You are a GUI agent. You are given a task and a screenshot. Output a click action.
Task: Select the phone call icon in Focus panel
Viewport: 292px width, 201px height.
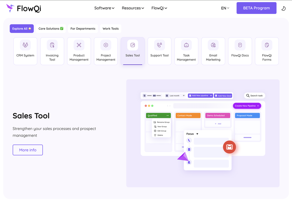pos(189,140)
